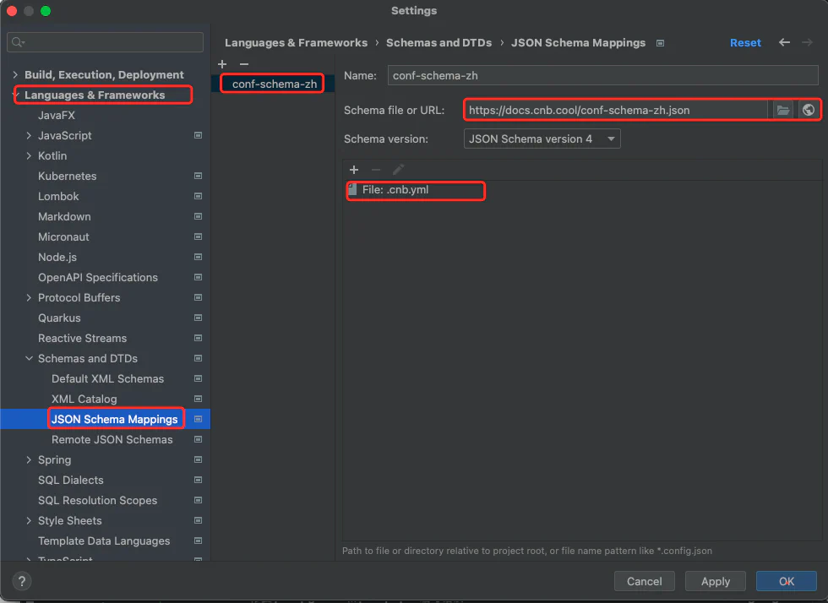This screenshot has height=603, width=828.
Task: Add a file pattern with plus icon
Action: 354,170
